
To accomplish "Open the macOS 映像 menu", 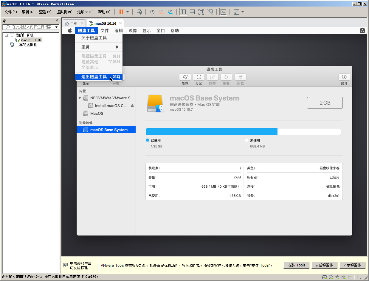I will pyautogui.click(x=133, y=31).
